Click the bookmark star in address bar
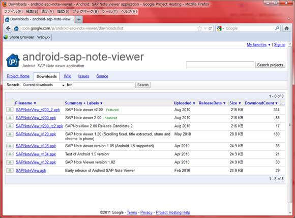The image size is (295, 218). click(x=199, y=29)
